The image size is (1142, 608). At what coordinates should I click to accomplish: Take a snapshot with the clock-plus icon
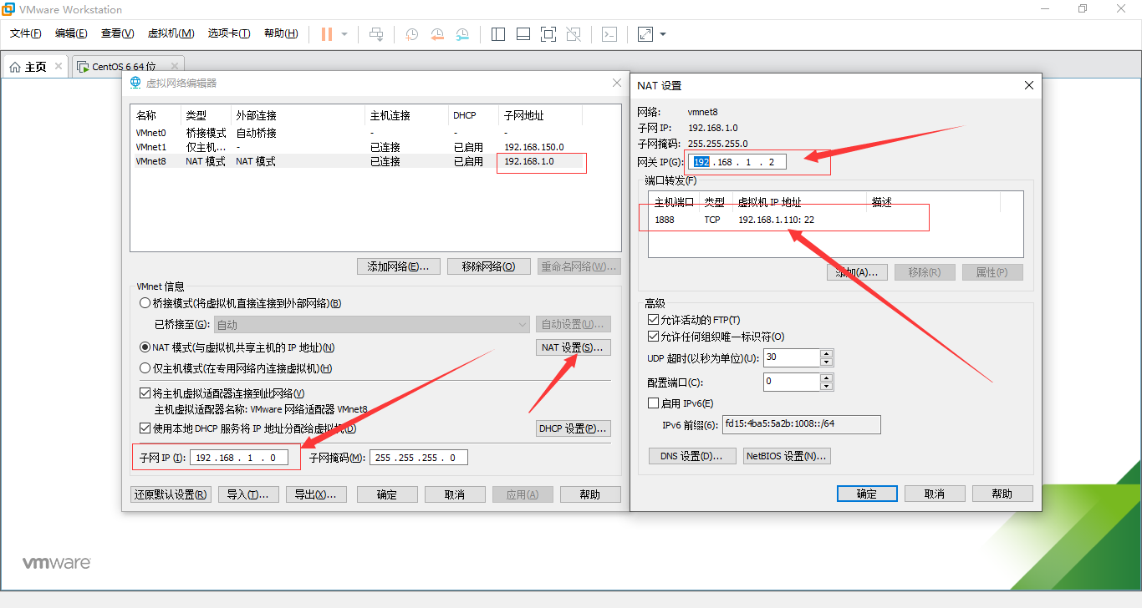(412, 34)
